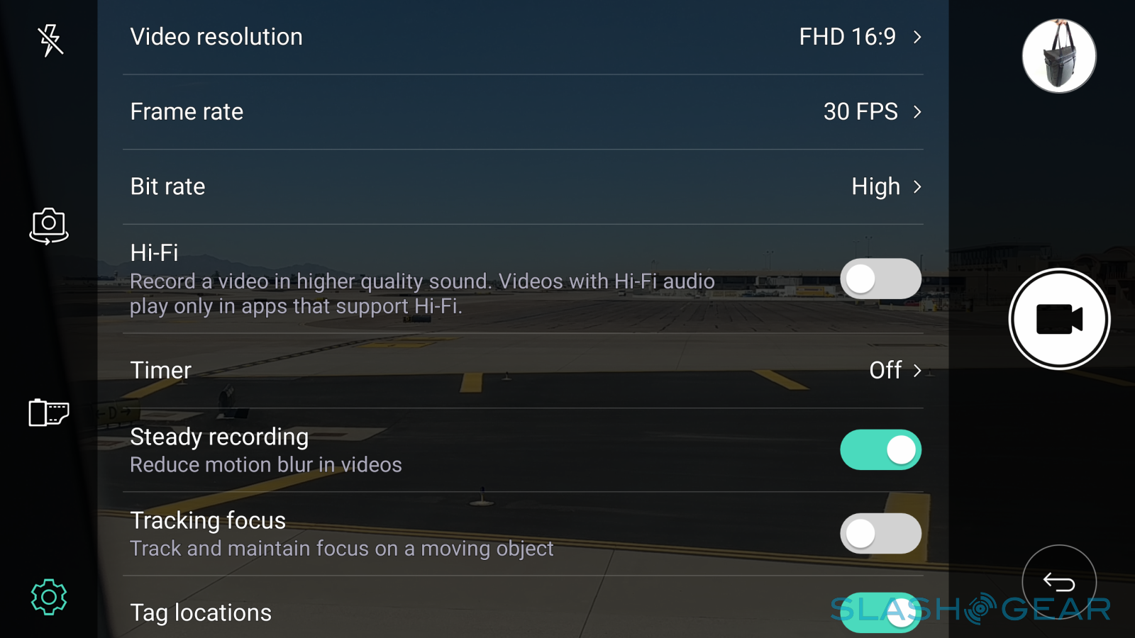Close settings via the gear icon
Screen dimensions: 1135x638
(x=49, y=597)
